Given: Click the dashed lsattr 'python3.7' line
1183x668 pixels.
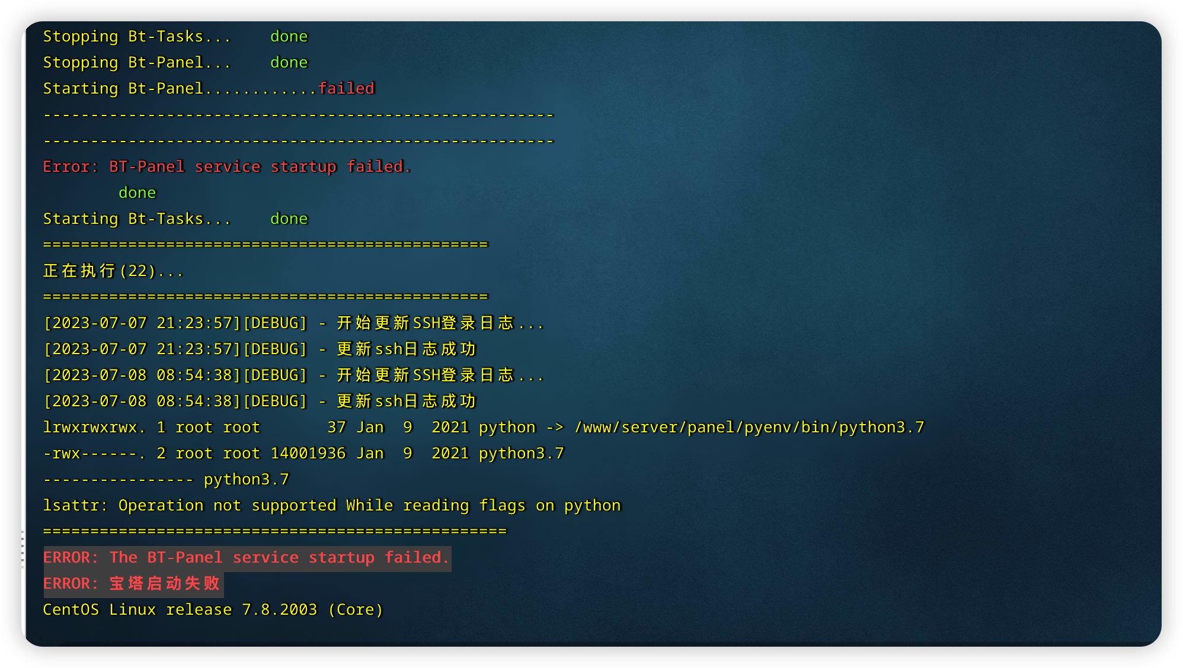Looking at the screenshot, I should pos(166,480).
